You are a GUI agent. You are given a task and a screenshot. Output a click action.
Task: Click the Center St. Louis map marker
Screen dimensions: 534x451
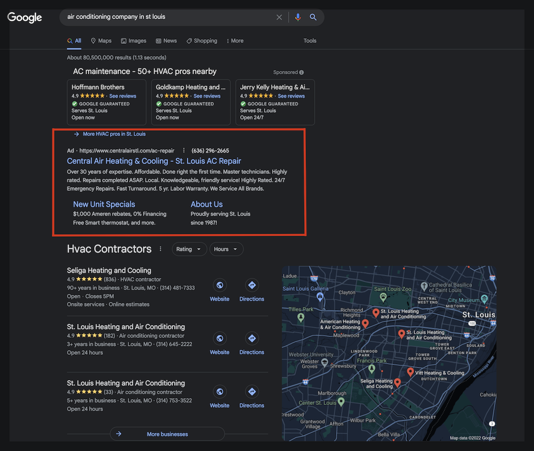[341, 402]
